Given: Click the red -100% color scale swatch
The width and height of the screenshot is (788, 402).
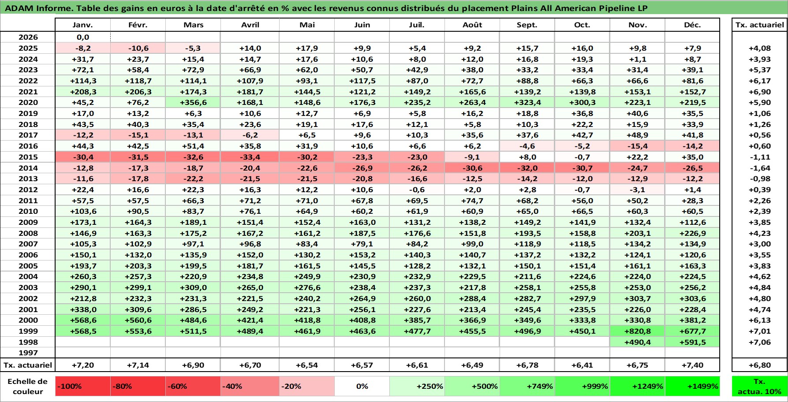Looking at the screenshot, I should (x=83, y=386).
